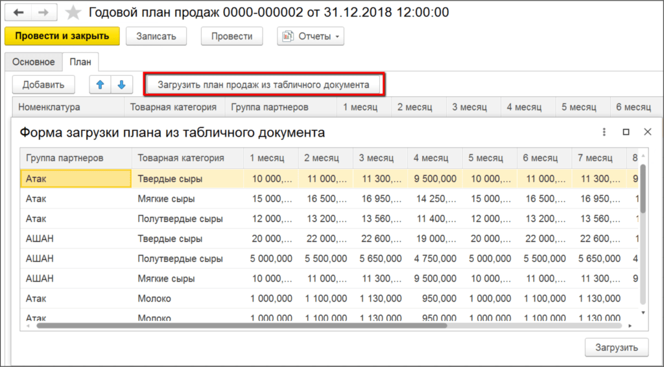Select Мягкие сыры cell in АШАН row

(187, 278)
